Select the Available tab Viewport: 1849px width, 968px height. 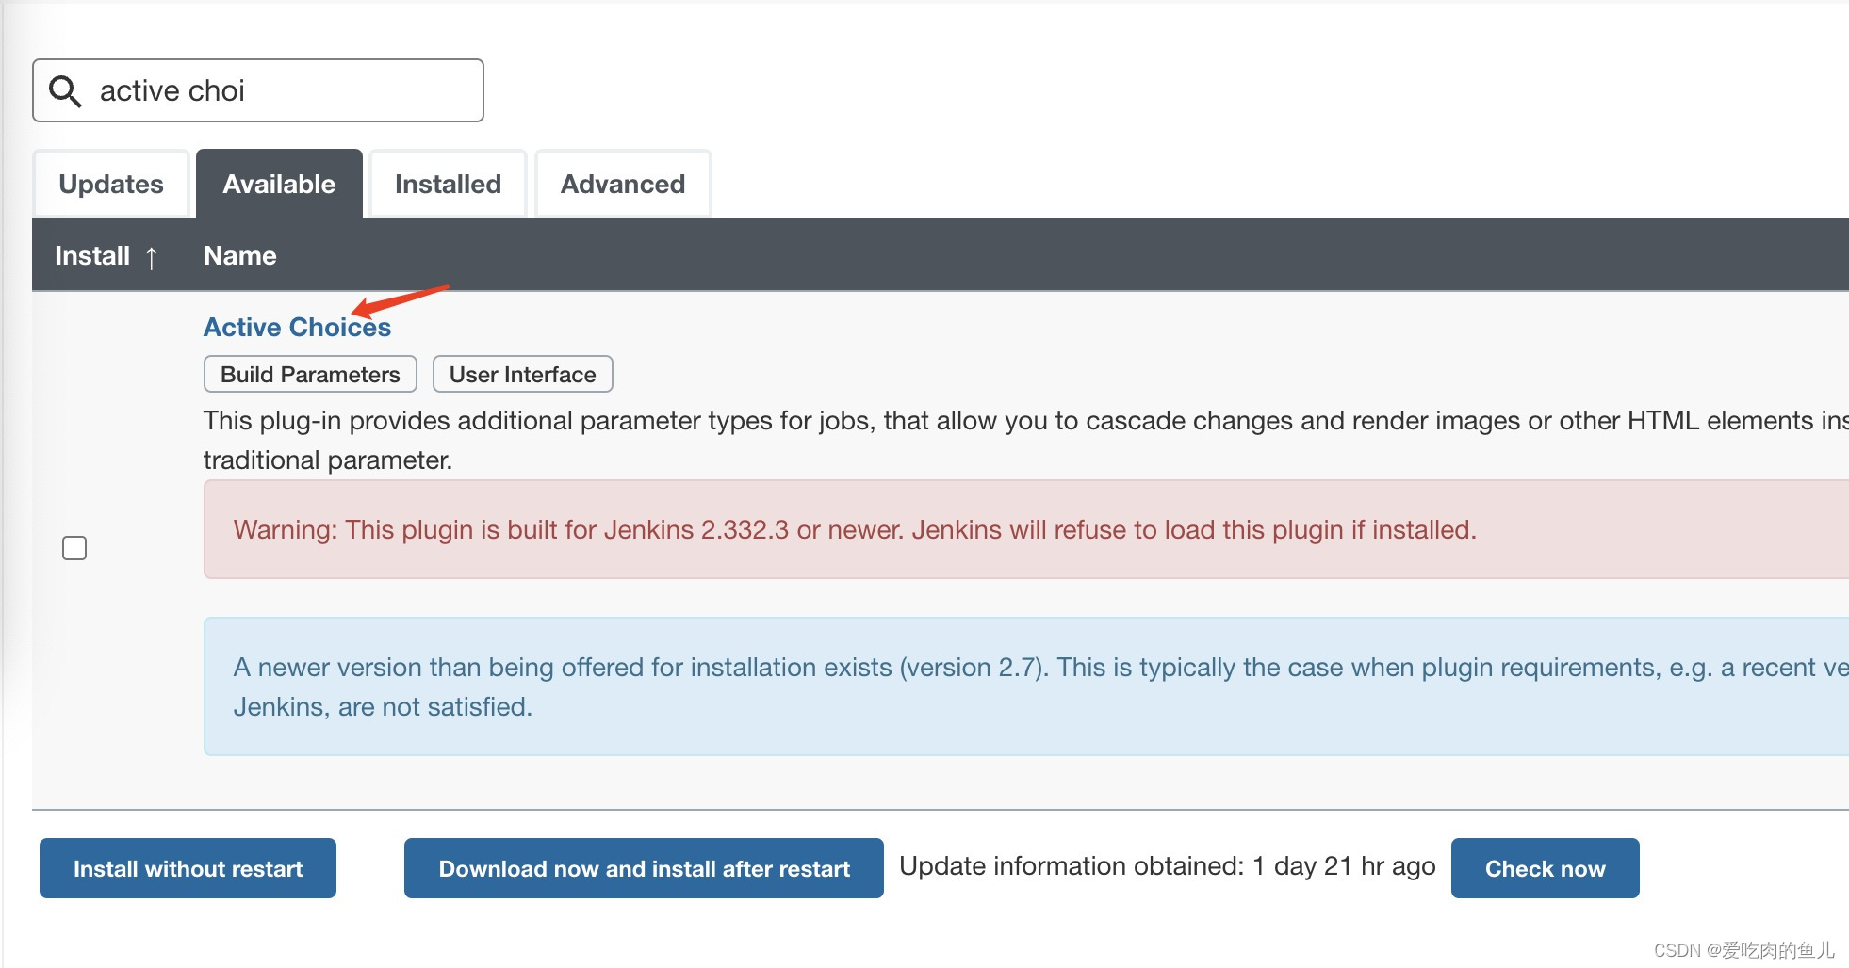278,184
